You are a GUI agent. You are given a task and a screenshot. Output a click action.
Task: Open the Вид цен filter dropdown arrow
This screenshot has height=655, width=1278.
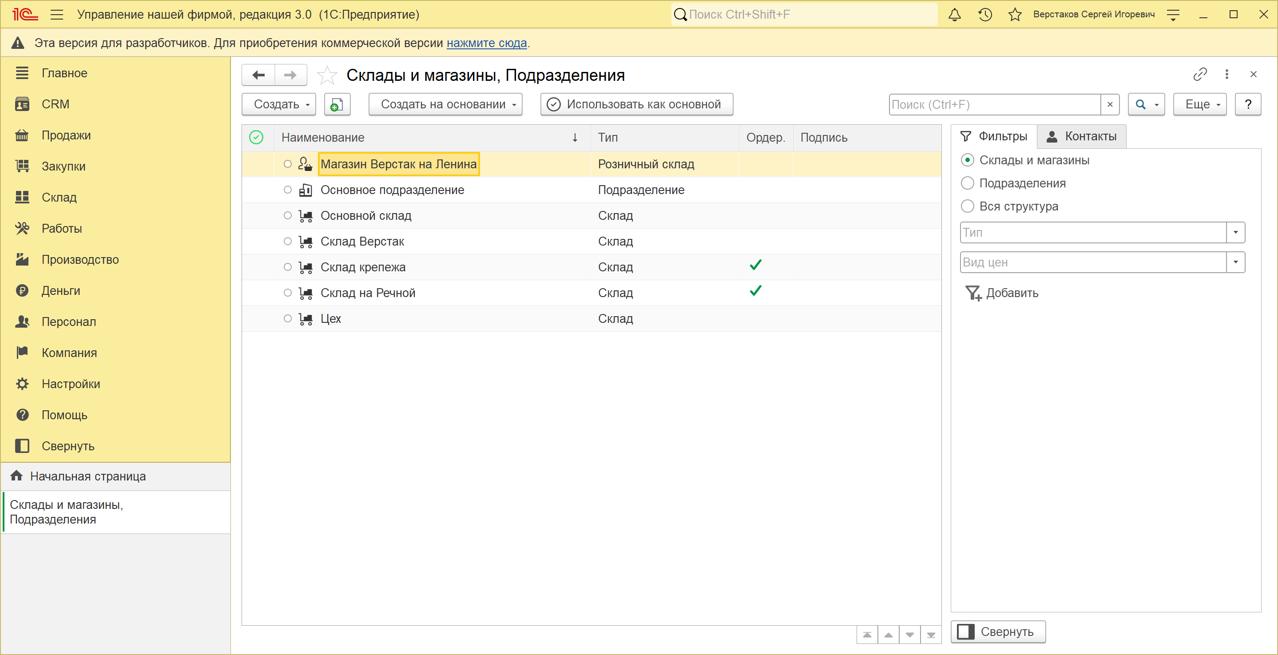pyautogui.click(x=1235, y=262)
